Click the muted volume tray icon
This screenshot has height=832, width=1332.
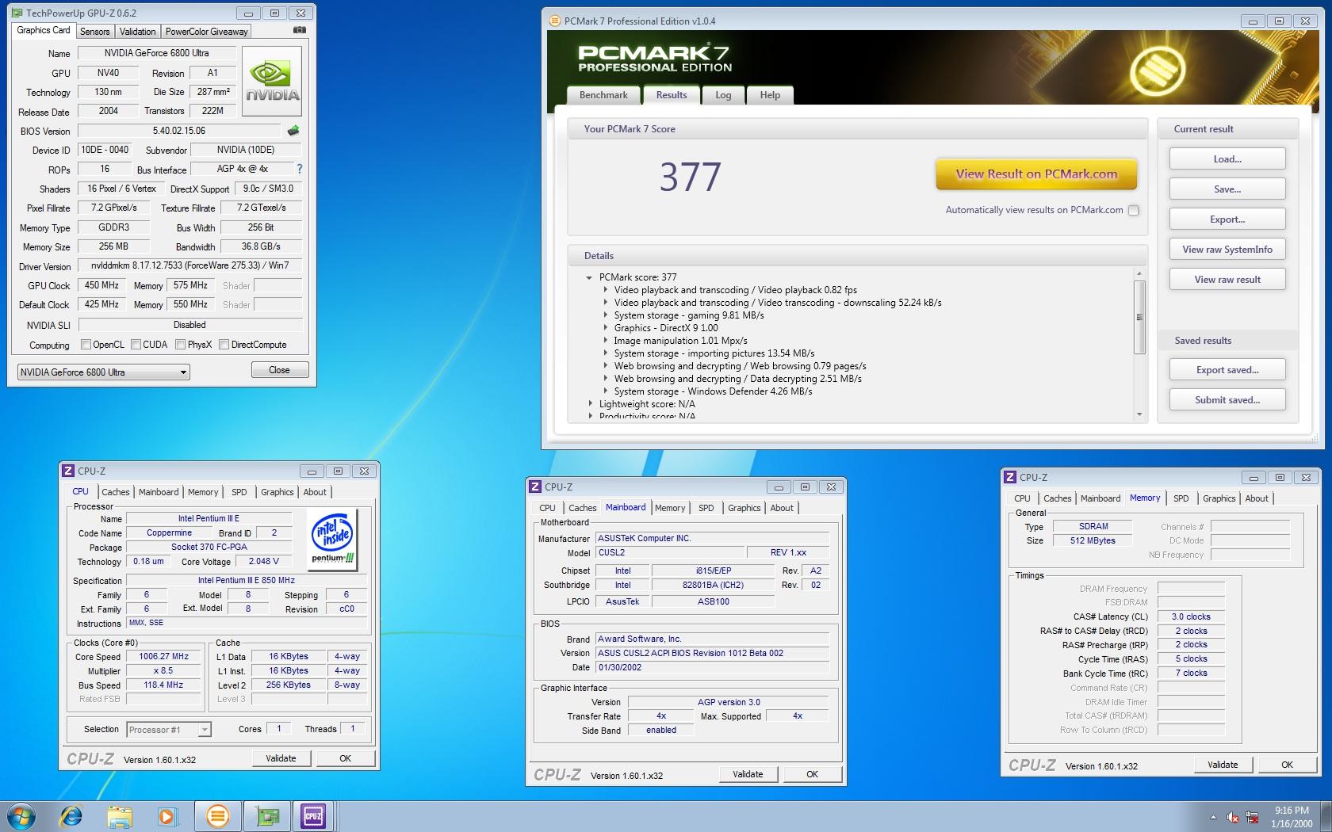point(1232,817)
